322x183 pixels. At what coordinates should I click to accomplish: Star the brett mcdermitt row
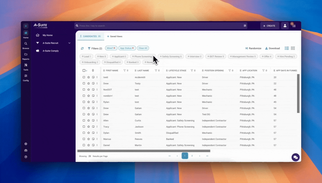(89, 77)
